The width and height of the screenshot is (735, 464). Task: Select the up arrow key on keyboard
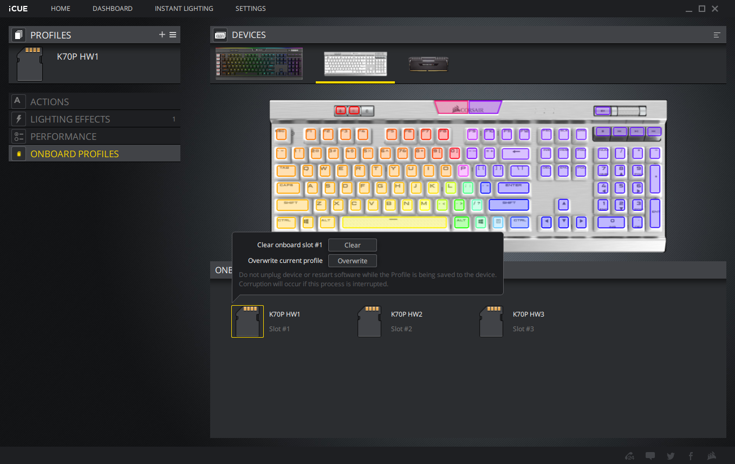click(564, 205)
